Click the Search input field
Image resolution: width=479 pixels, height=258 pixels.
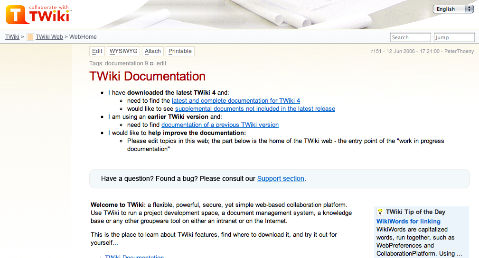pos(410,37)
